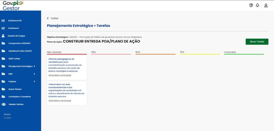Screen dimensions: 274x131
Task: Click the Não Iniciado column header
Action: click(x=54, y=52)
